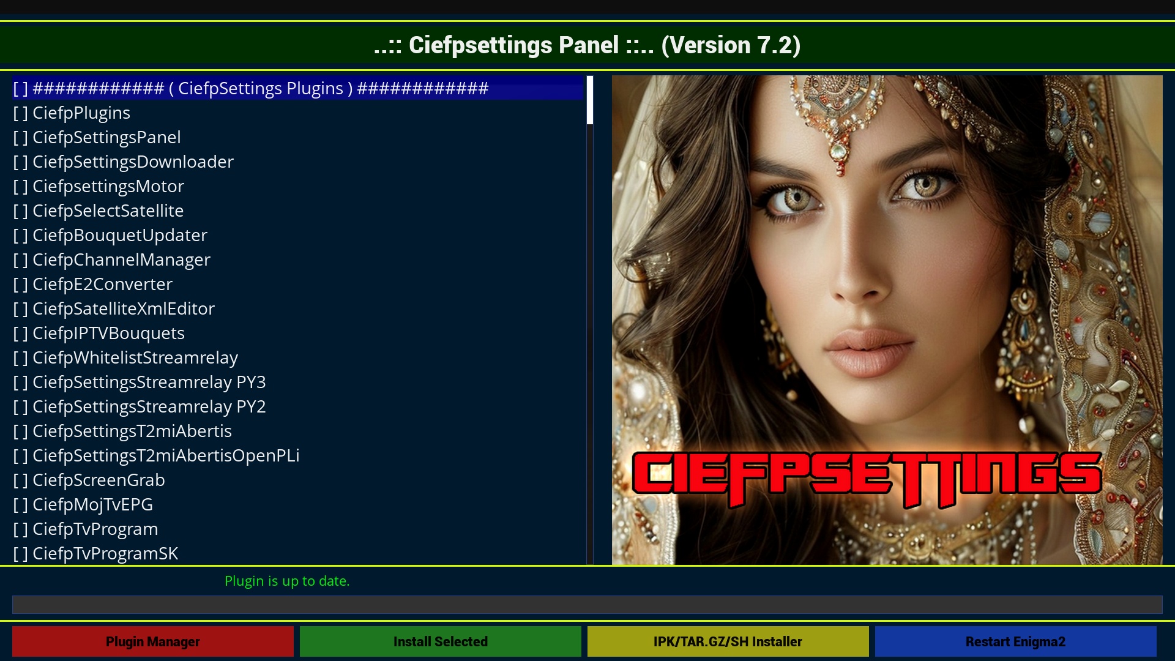Toggle CiefpPlugins checkbox entry
The image size is (1175, 661).
tap(299, 113)
